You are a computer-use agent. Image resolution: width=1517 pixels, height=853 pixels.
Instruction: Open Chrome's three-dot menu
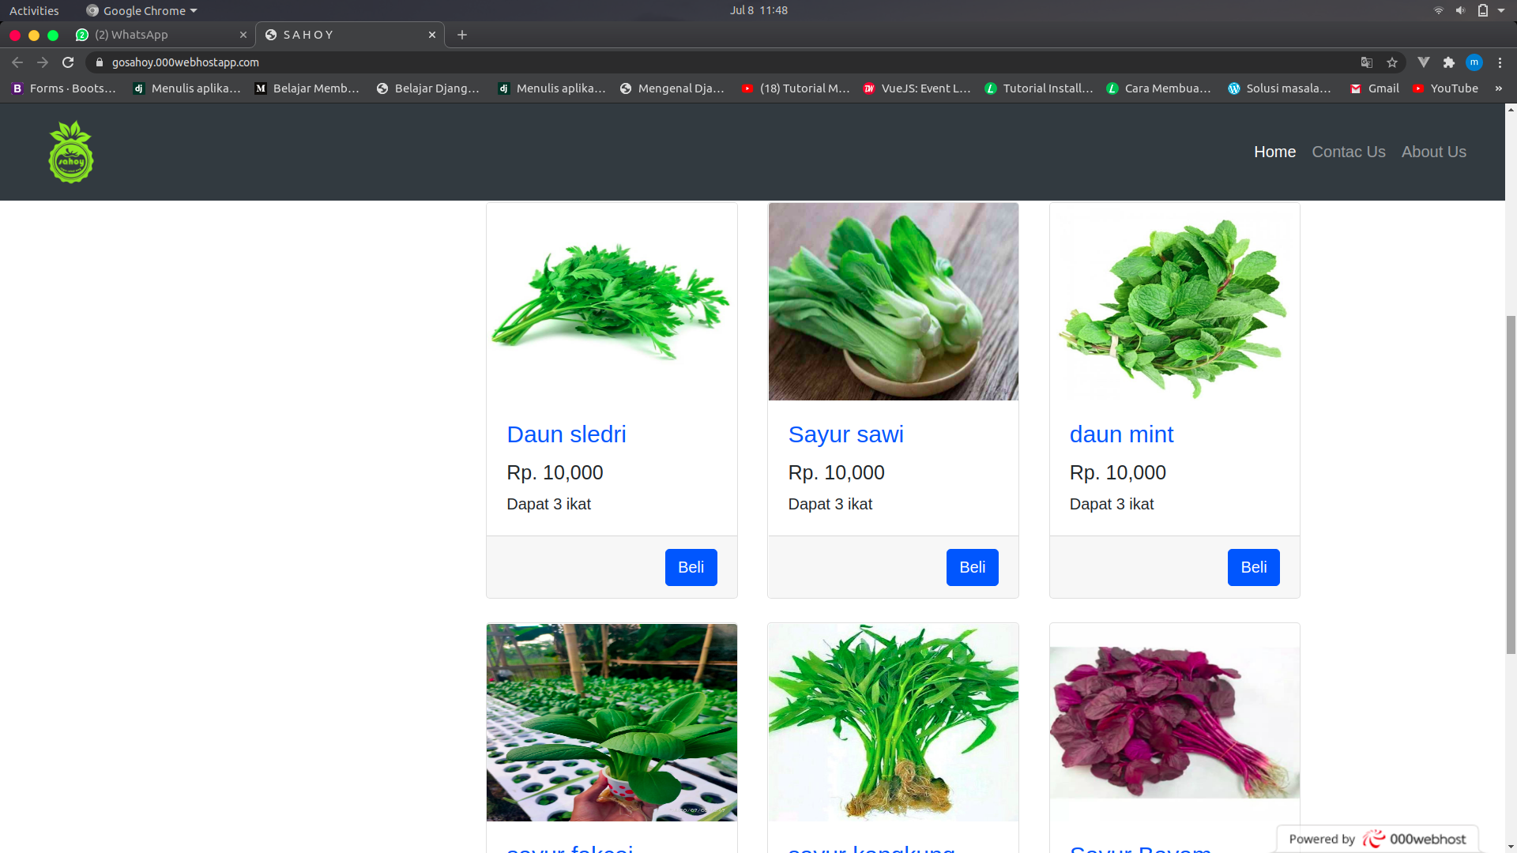(1500, 62)
